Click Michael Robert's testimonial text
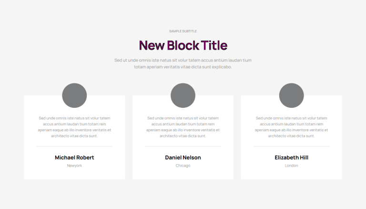366x209 pixels. pos(74,127)
